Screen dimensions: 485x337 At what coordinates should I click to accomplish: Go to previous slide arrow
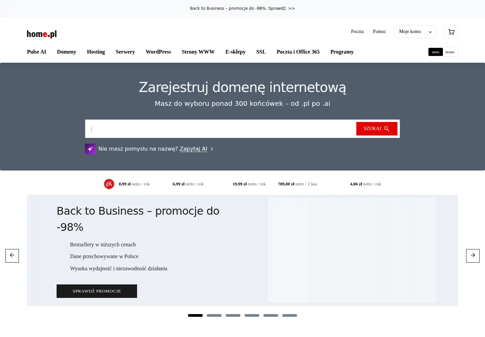point(12,256)
